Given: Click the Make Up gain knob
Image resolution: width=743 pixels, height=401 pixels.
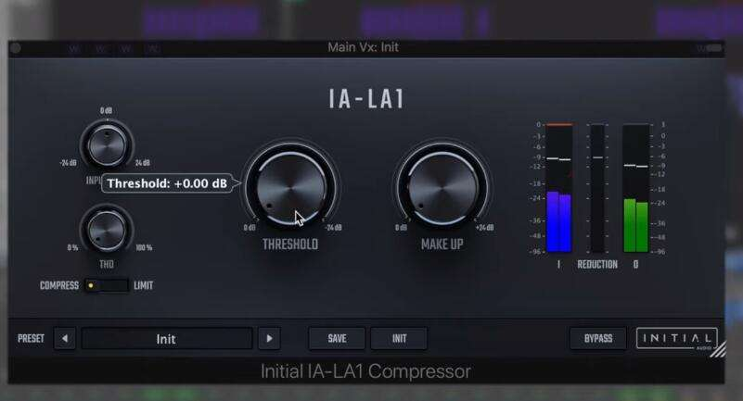Looking at the screenshot, I should [x=442, y=188].
